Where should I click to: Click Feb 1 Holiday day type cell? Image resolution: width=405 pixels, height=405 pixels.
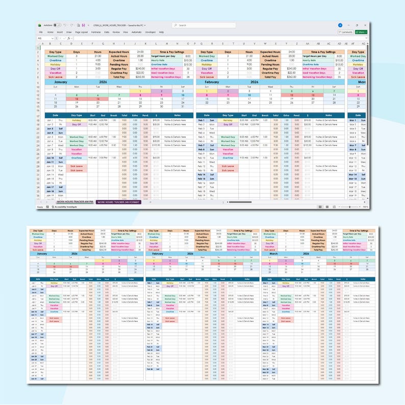tap(228, 120)
